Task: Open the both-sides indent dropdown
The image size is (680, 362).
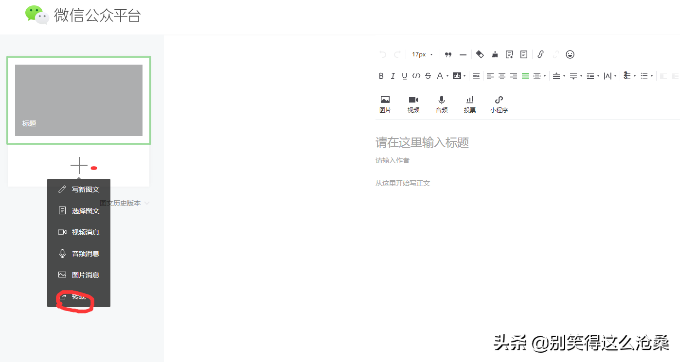Action: tap(539, 76)
